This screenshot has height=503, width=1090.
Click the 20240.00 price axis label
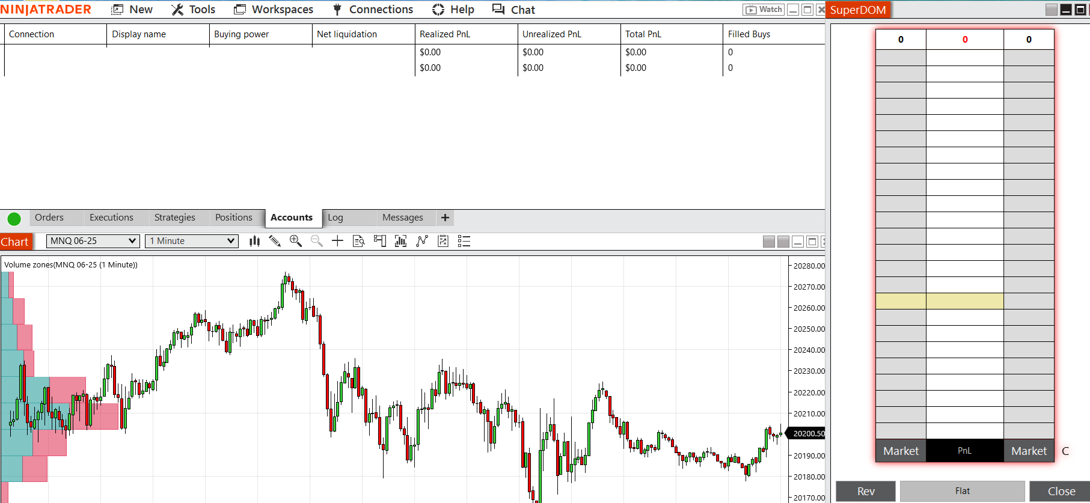[809, 350]
